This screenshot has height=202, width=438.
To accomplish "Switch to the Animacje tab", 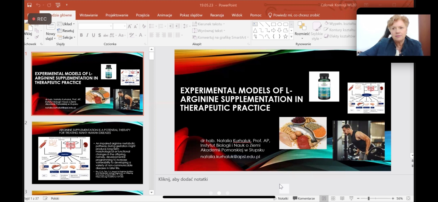I will pos(165,15).
